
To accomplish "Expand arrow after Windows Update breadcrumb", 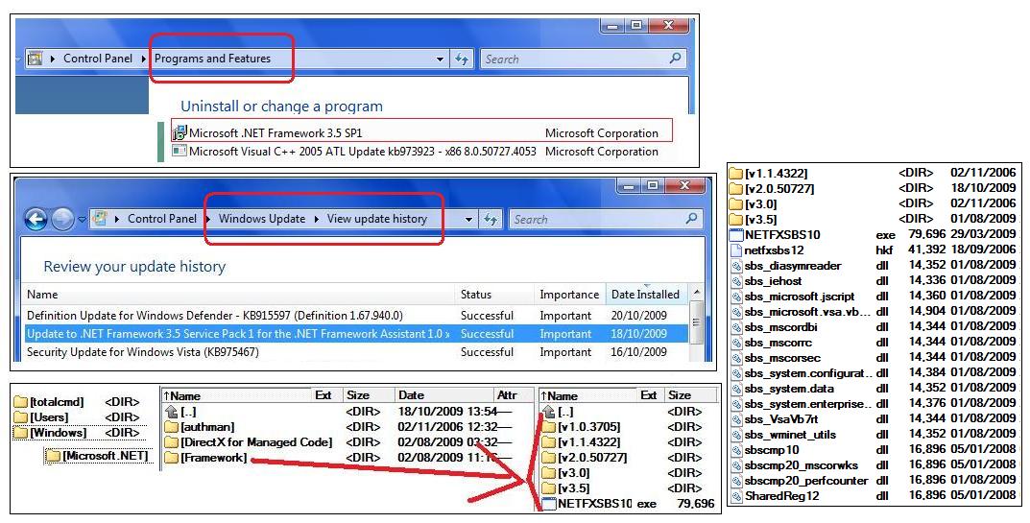I will [x=316, y=219].
